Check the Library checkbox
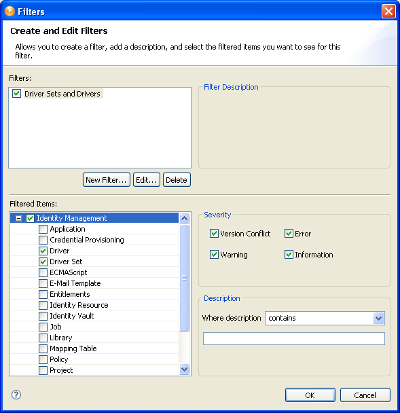The width and height of the screenshot is (400, 413). [x=43, y=338]
